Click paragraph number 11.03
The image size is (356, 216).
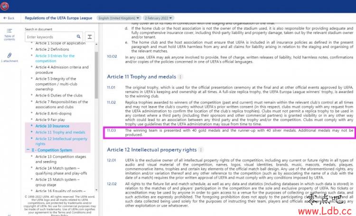click(111, 130)
